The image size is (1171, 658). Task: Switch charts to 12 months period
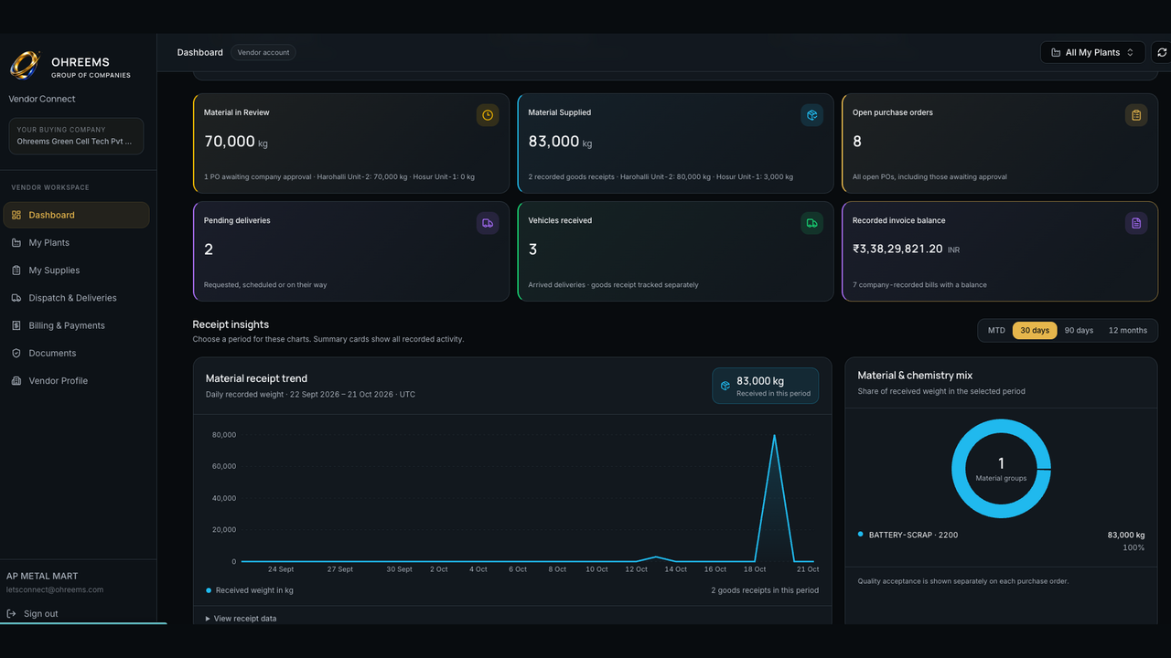pos(1128,330)
